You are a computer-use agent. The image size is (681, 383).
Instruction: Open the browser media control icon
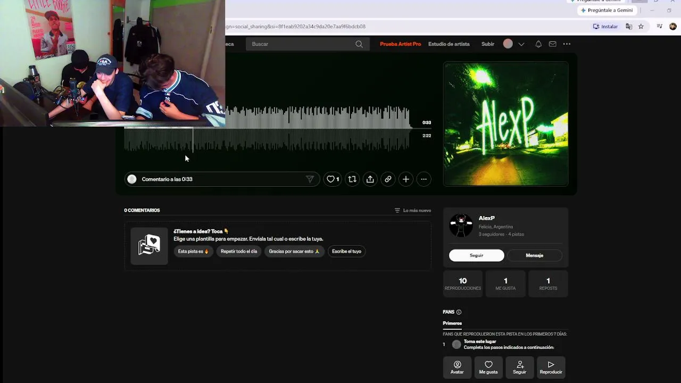pos(660,27)
